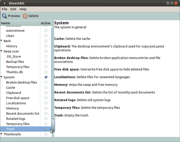Click 'Trash: Empty the trash' description text

71,115
